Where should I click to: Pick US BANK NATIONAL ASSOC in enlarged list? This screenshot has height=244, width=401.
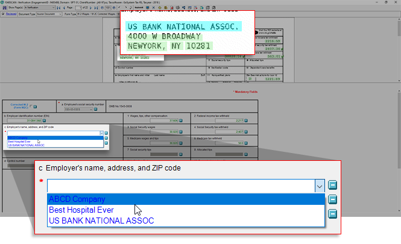[101, 221]
